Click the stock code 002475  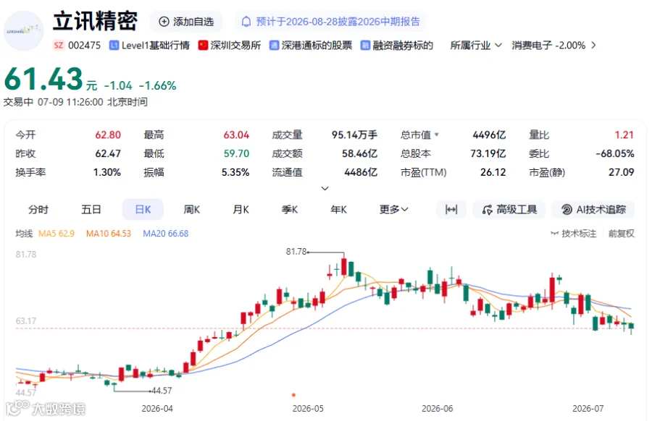[85, 46]
